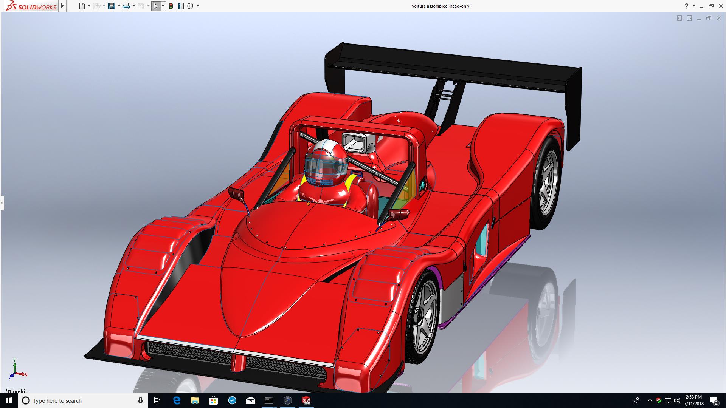
Task: Open the Help dropdown arrow
Action: 693,6
